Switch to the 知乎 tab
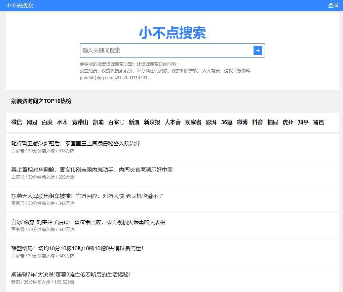The height and width of the screenshot is (292, 343). (303, 122)
